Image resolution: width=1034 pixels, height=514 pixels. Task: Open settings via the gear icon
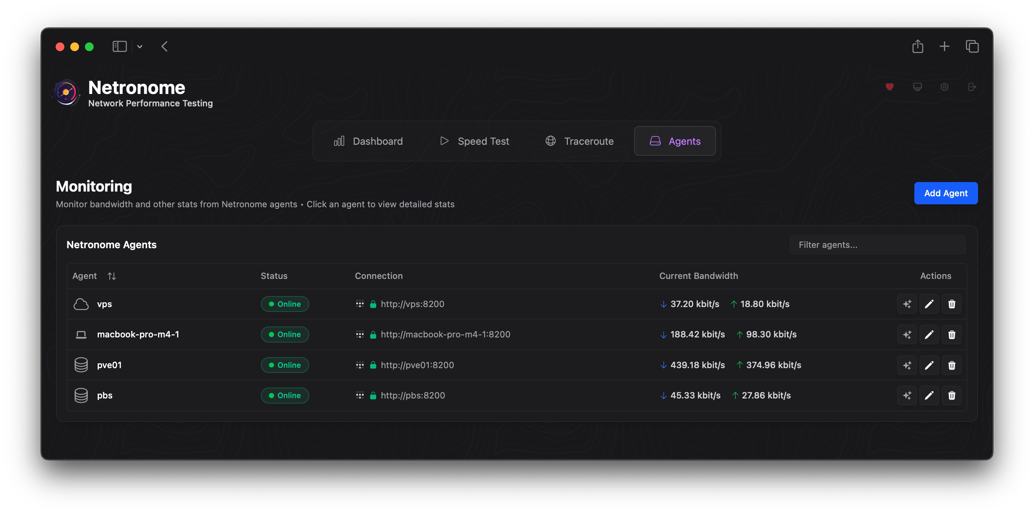[x=944, y=87]
